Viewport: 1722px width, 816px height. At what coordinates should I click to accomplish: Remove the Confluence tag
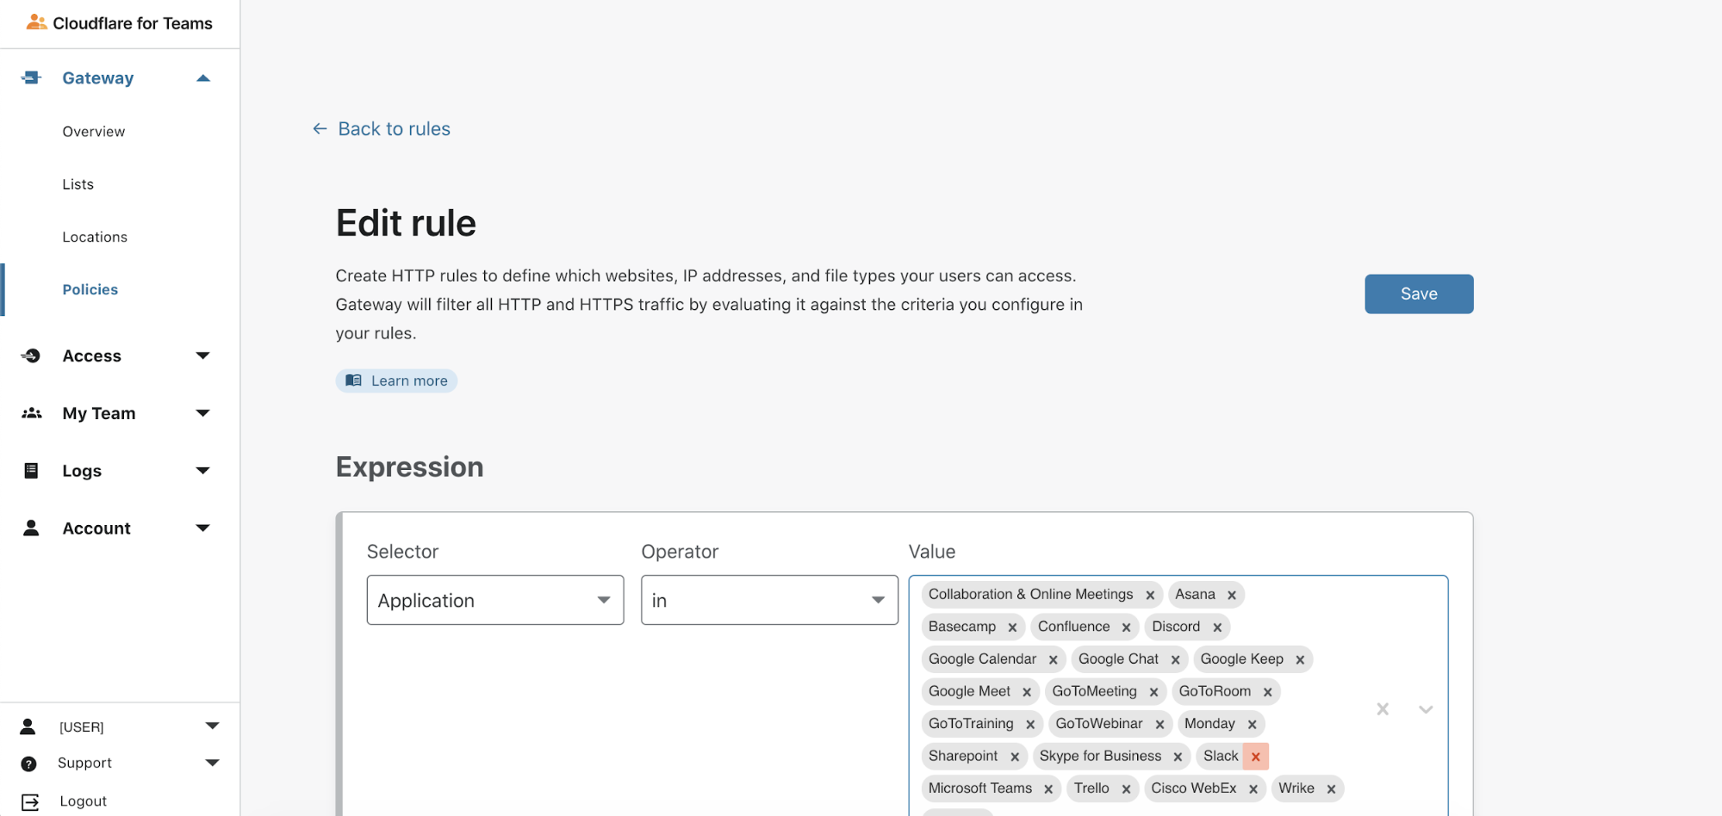[x=1126, y=627]
